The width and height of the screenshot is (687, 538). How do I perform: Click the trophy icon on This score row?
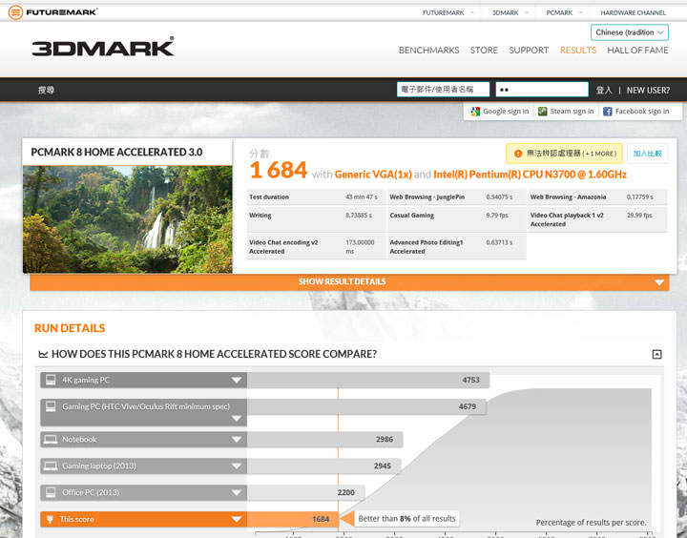[50, 520]
